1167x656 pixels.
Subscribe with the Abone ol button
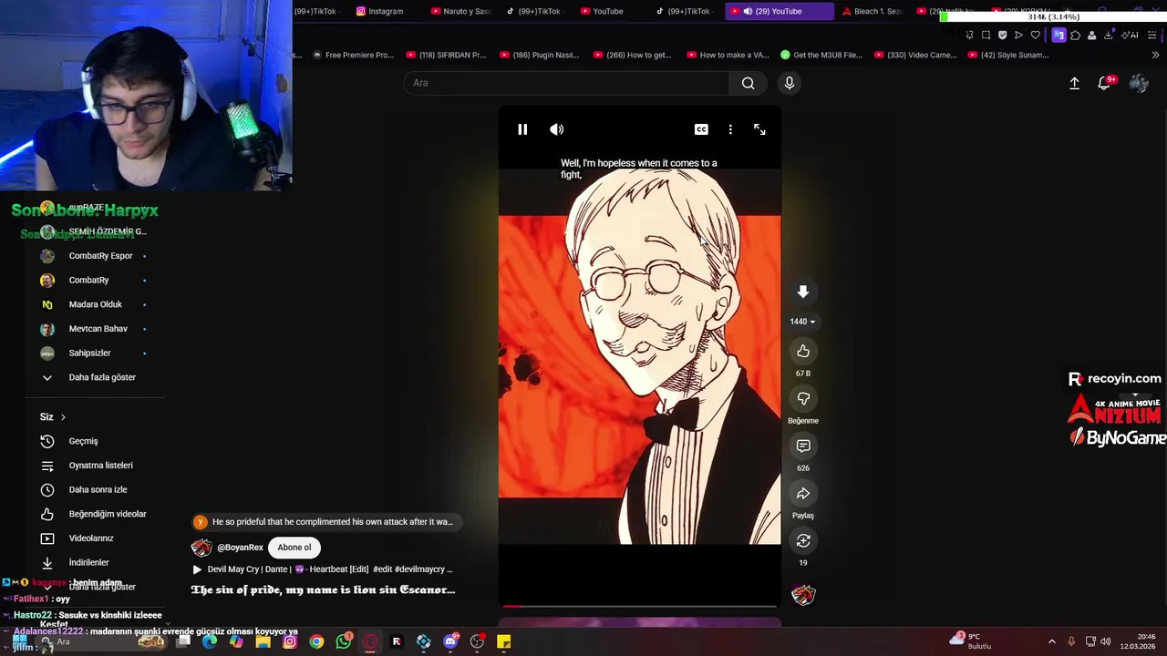point(294,548)
